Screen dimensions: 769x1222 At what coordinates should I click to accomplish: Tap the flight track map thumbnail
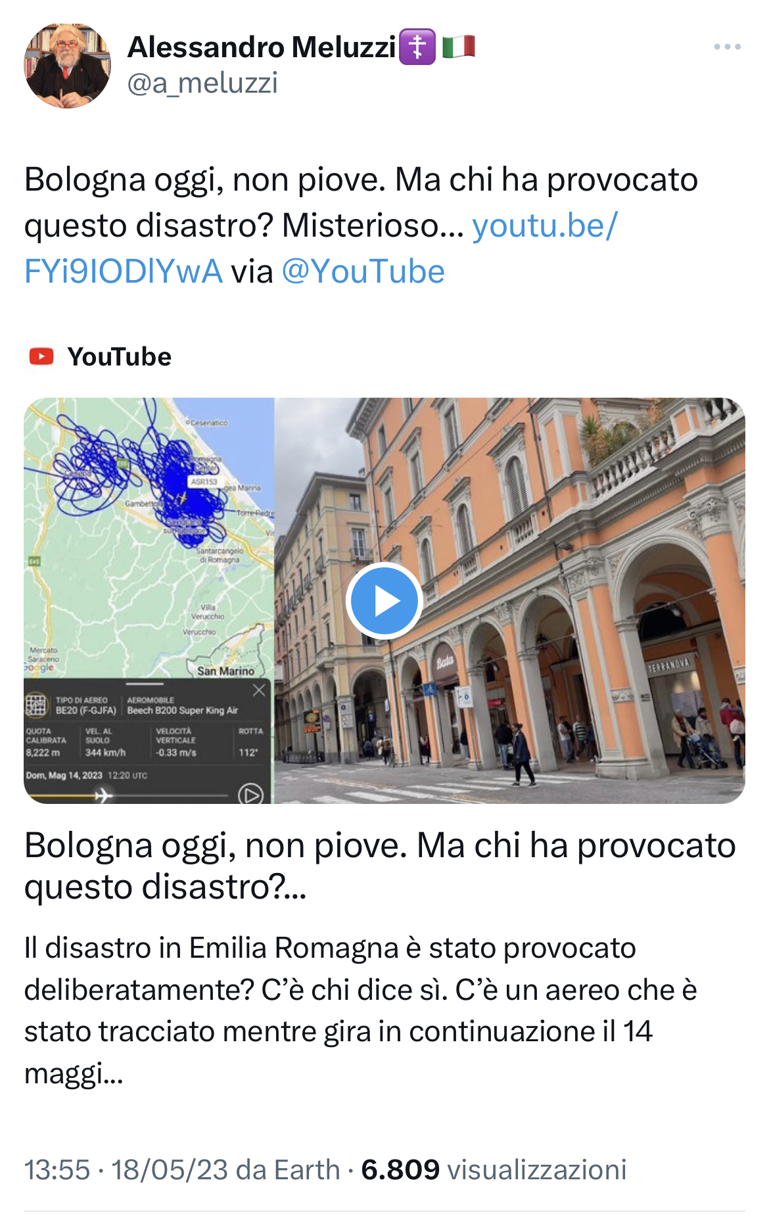[x=149, y=538]
